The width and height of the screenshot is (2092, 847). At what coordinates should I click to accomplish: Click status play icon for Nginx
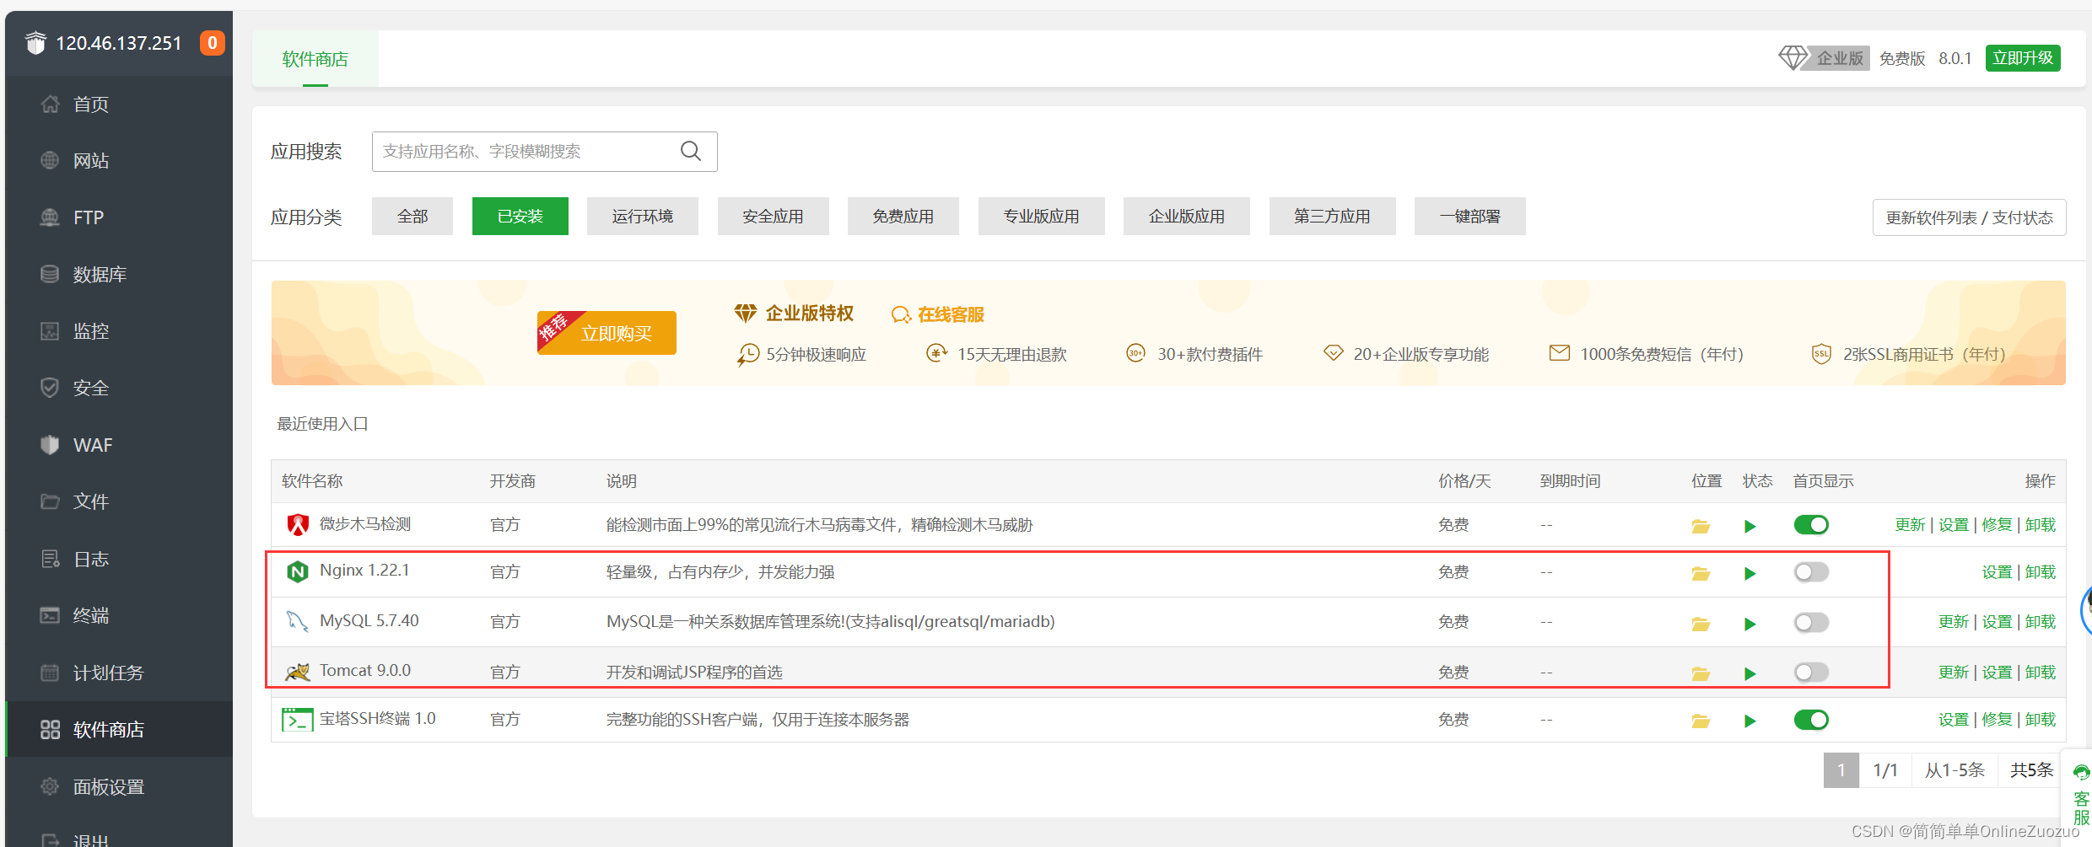[x=1750, y=573]
